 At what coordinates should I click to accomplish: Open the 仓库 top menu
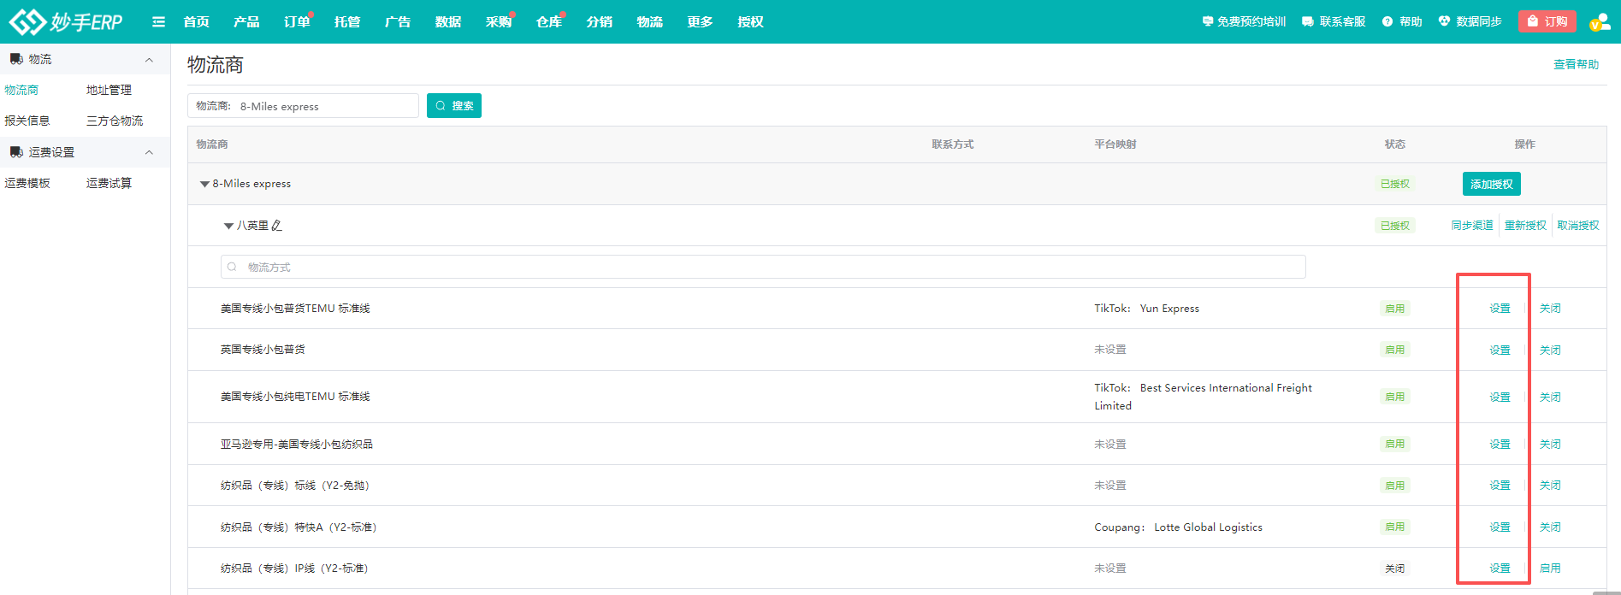click(548, 21)
